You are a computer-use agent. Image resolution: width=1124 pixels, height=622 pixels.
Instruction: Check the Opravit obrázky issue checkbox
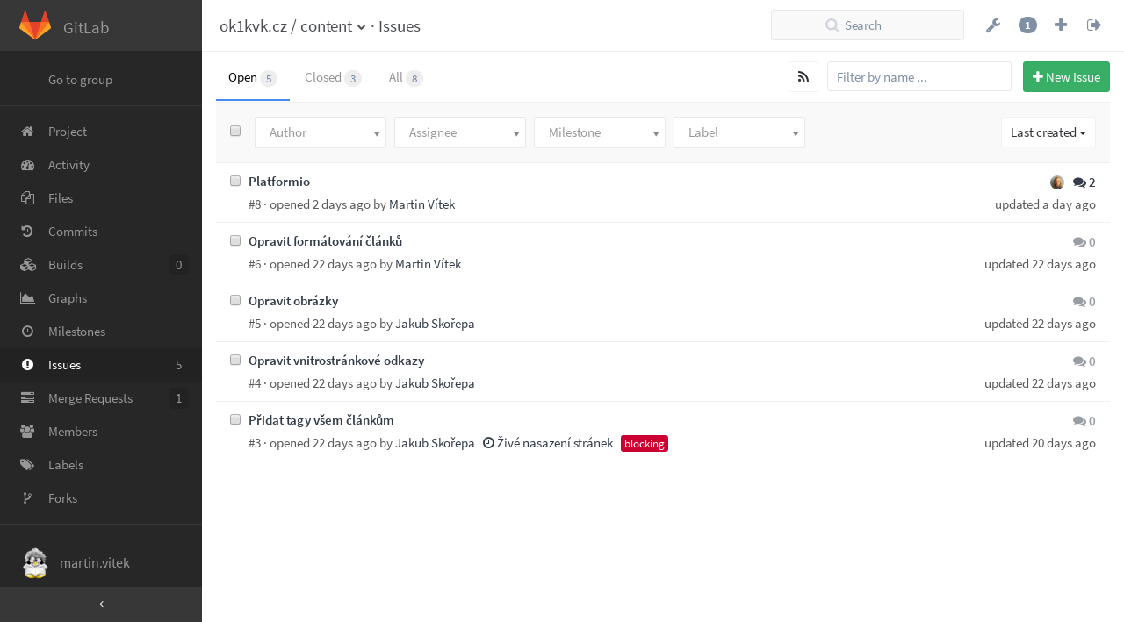[x=235, y=300]
